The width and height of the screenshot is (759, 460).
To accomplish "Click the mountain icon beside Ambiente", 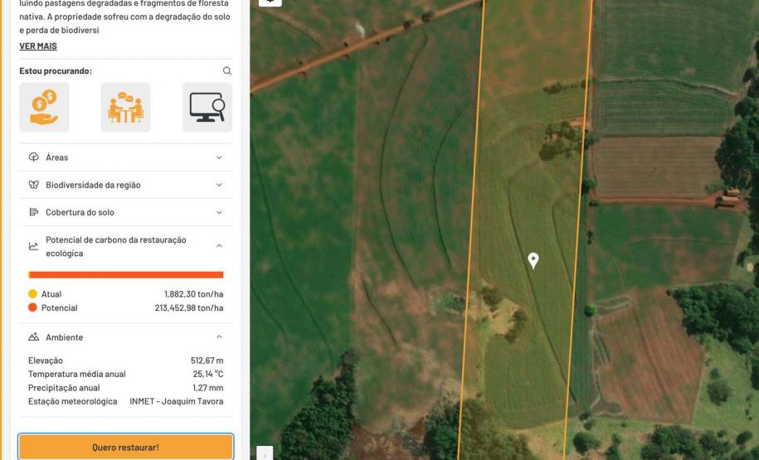I will 33,337.
